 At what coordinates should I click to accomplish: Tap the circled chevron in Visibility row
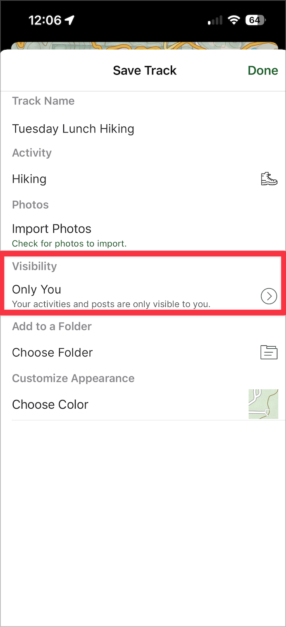coord(269,297)
